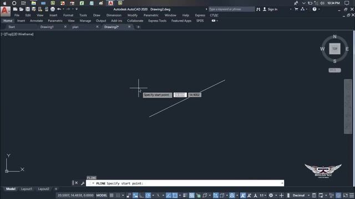Click the command line customize wrench icon
355x199 pixels.
point(83,183)
